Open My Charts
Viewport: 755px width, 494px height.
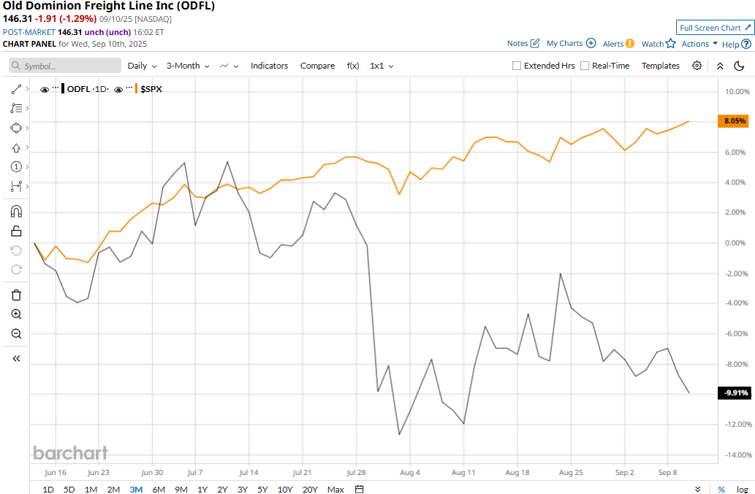571,43
